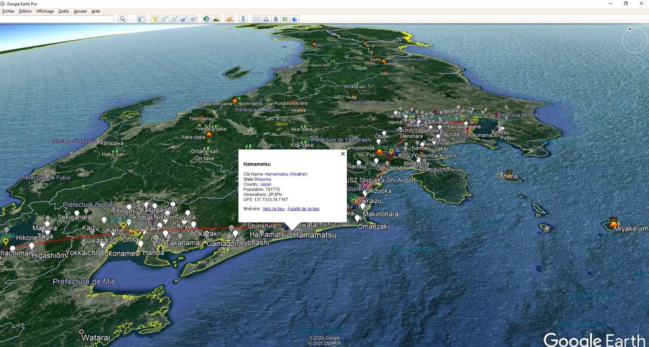Toggle historical imagery clock icon
The height and width of the screenshot is (347, 649).
(206, 19)
